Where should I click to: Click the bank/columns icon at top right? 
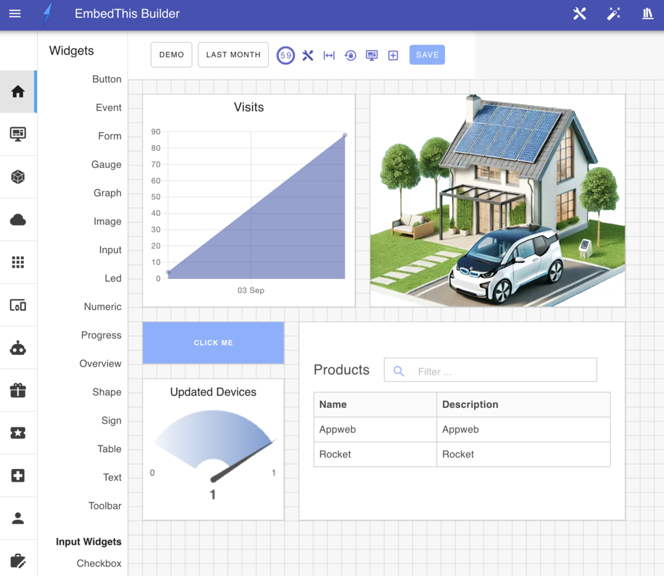click(x=648, y=13)
